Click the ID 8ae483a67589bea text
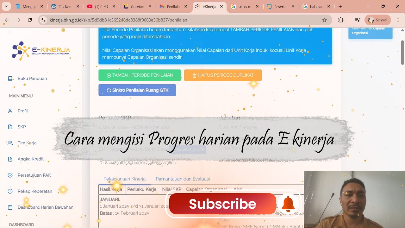 (x=137, y=163)
